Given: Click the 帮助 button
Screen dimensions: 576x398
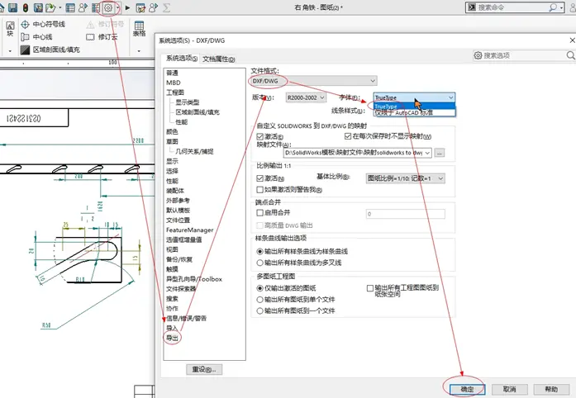Looking at the screenshot, I should 551,389.
